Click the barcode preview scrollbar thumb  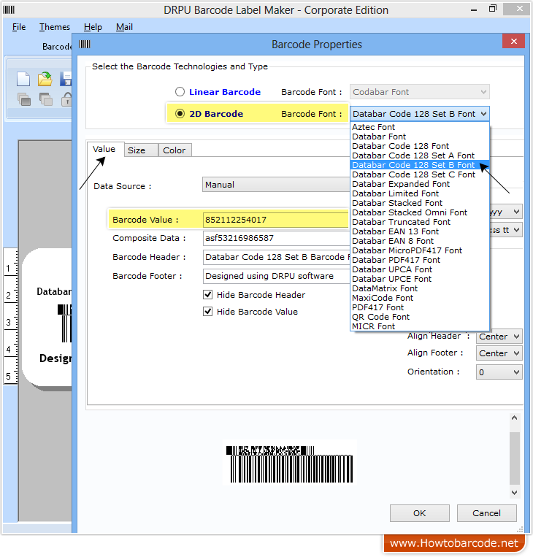[514, 458]
